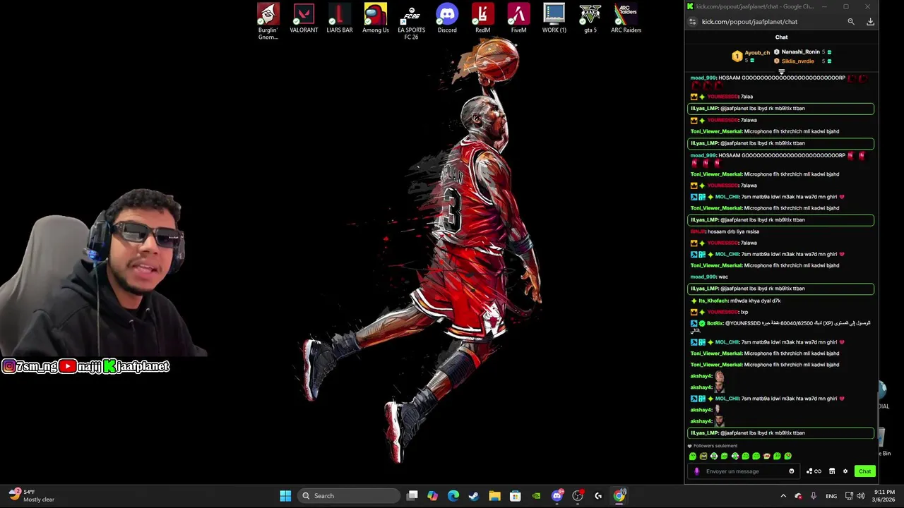Open Nanashi_Ronin's profile in top gifters
The width and height of the screenshot is (904, 508).
pyautogui.click(x=801, y=52)
